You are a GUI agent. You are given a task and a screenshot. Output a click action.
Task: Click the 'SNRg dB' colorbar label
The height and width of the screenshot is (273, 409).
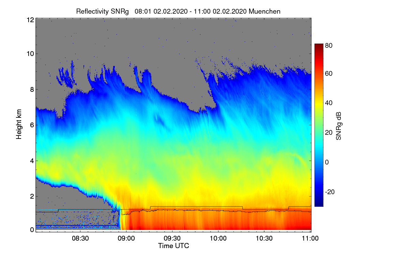[338, 126]
